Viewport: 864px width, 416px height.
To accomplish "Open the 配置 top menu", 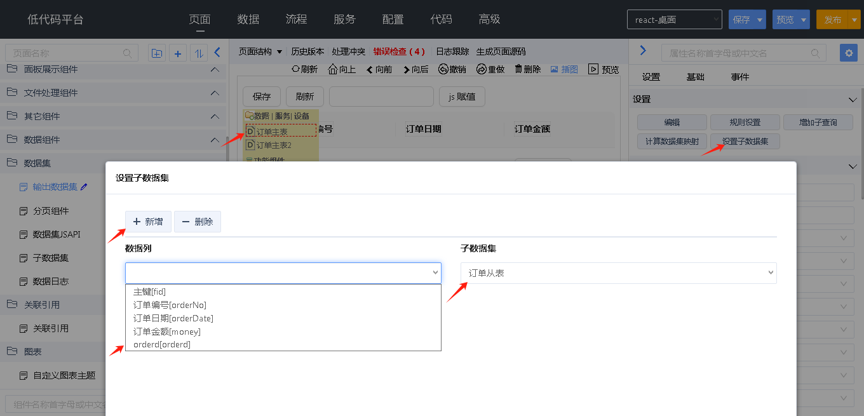I will click(x=393, y=19).
